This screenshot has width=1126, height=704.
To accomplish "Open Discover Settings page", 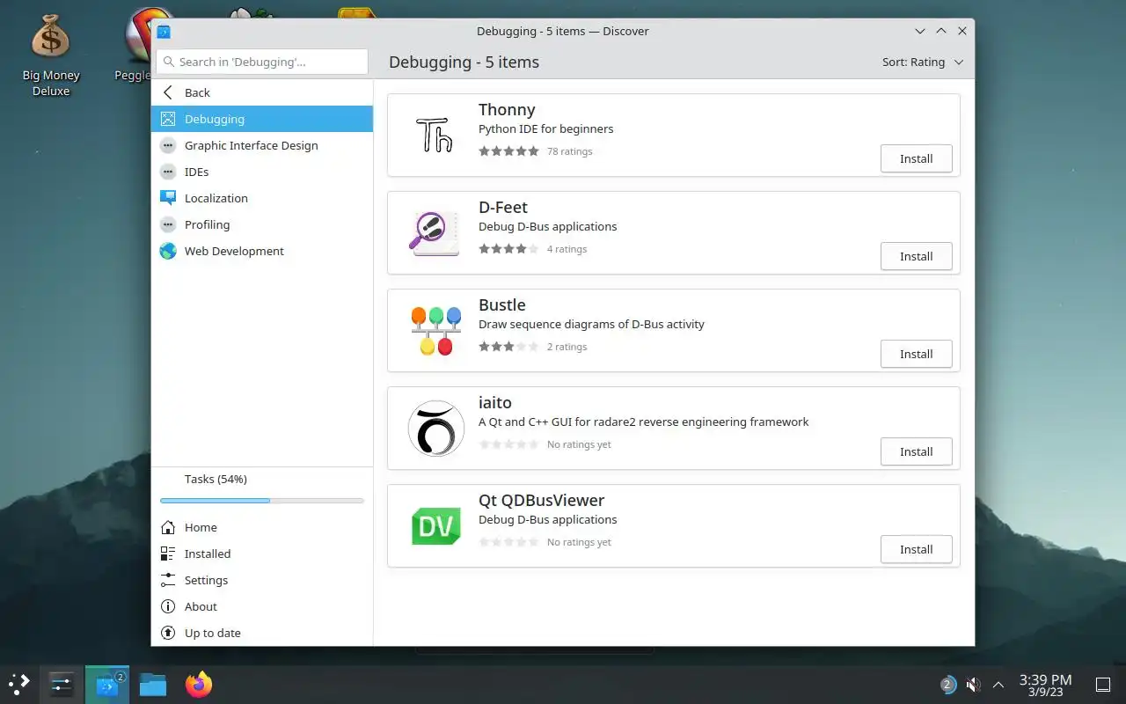I will tap(262, 580).
